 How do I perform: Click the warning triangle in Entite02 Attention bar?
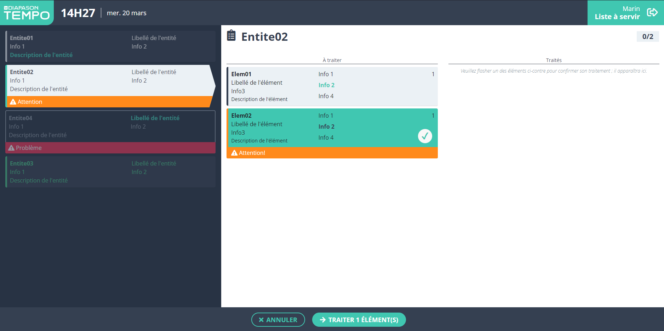click(x=13, y=102)
